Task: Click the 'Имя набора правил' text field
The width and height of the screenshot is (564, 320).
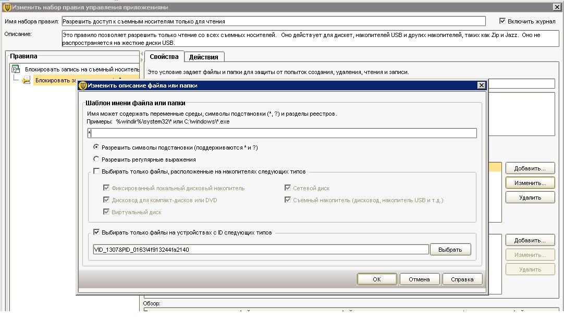Action: 274,21
